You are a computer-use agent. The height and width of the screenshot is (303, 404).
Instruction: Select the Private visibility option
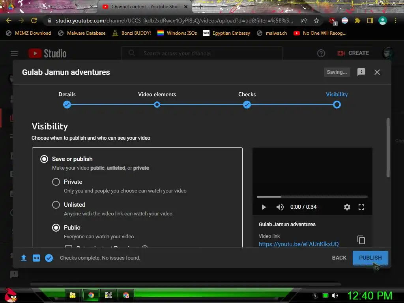pos(56,182)
